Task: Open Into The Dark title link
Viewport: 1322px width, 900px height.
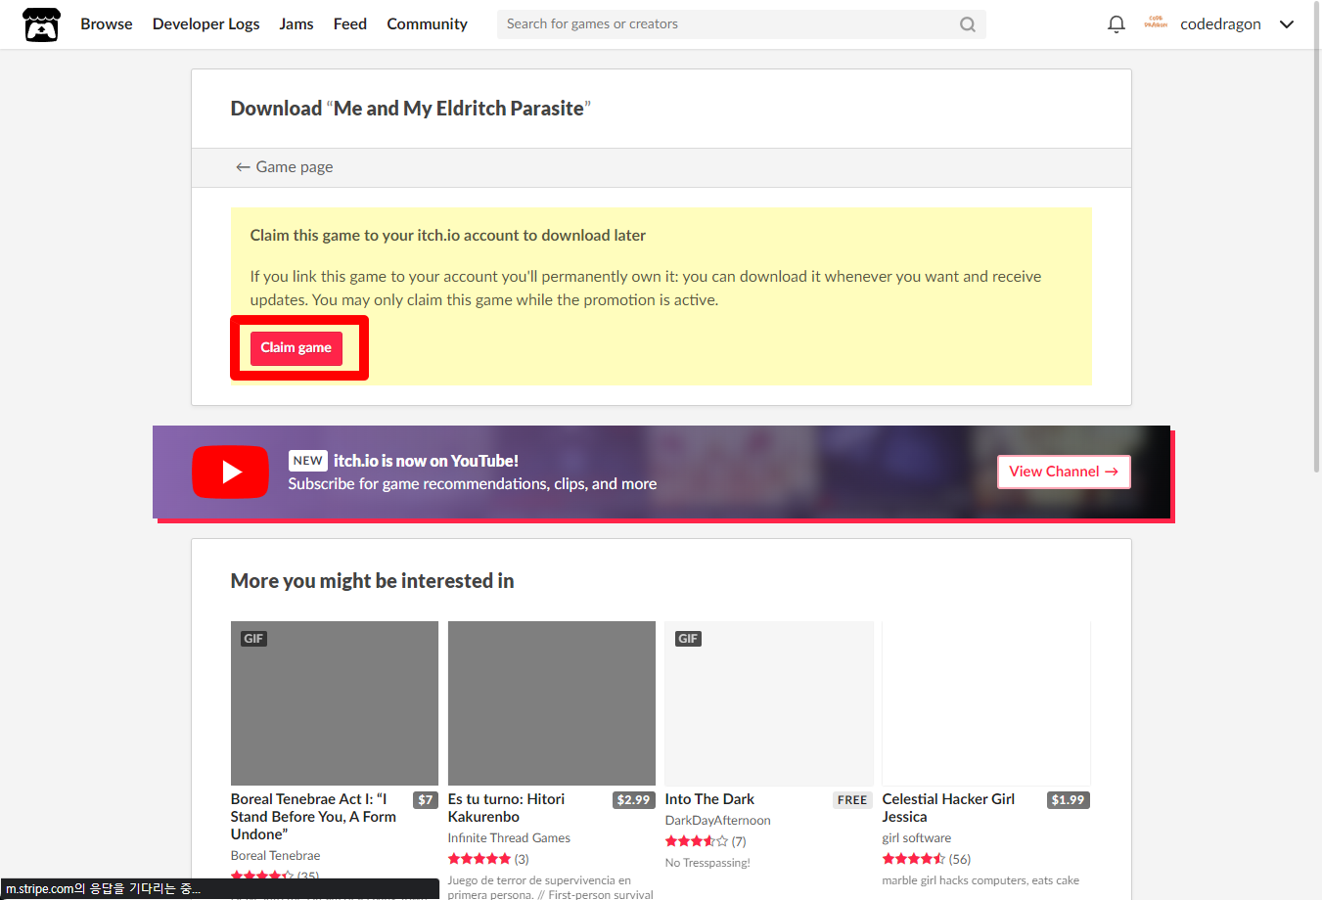Action: (x=709, y=799)
